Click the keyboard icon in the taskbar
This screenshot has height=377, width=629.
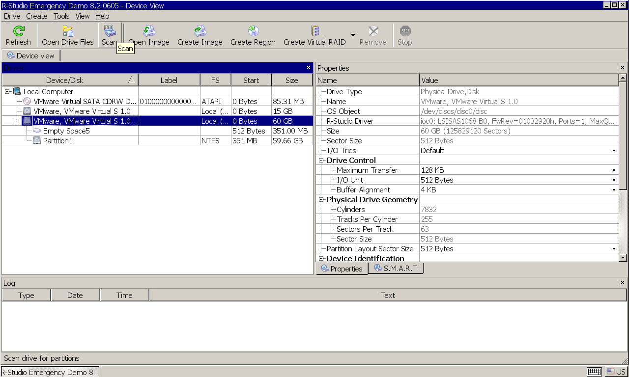(x=594, y=372)
